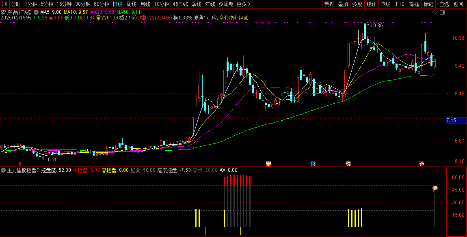Image resolution: width=467 pixels, height=237 pixels.
Task: Click the MA5: 9.80 moving average label
Action: 51,12
